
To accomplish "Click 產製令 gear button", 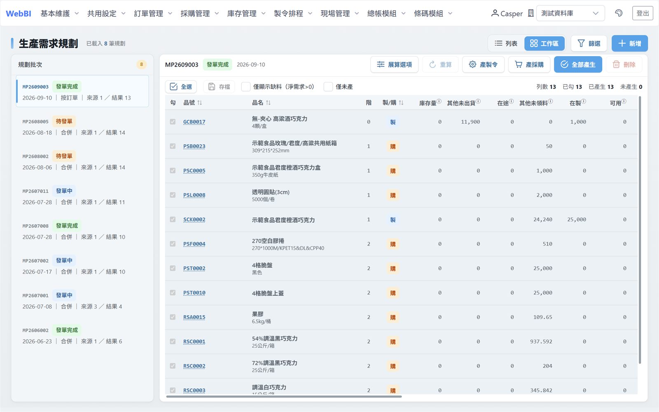I will click(x=483, y=65).
